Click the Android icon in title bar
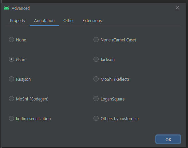This screenshot has width=188, height=148. click(6, 8)
